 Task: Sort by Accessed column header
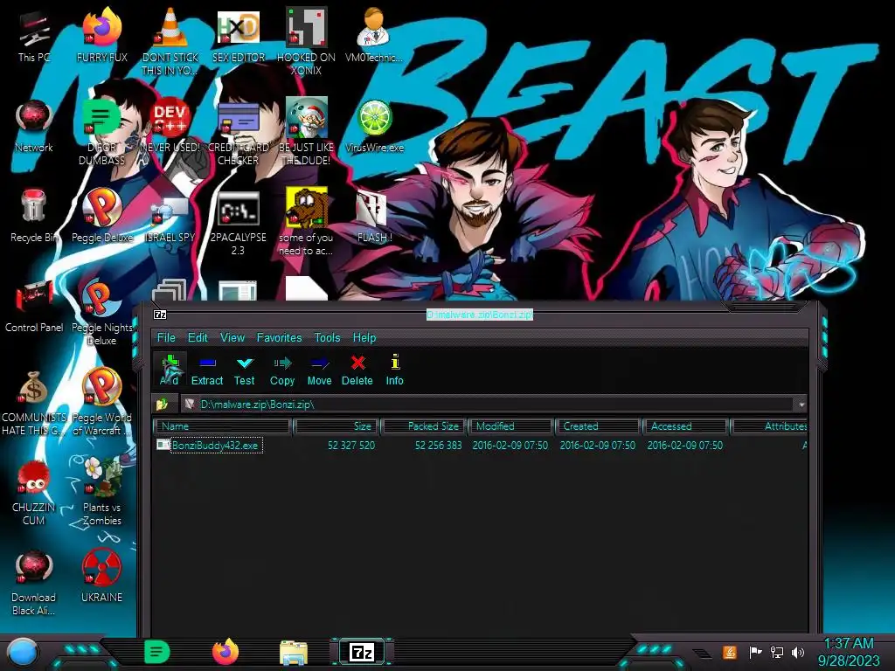click(x=685, y=426)
